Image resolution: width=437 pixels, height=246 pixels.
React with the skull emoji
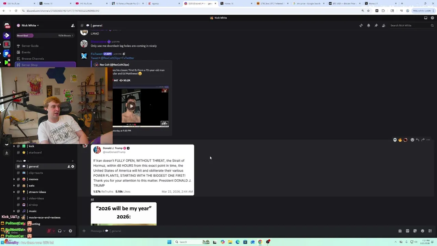click(x=395, y=140)
